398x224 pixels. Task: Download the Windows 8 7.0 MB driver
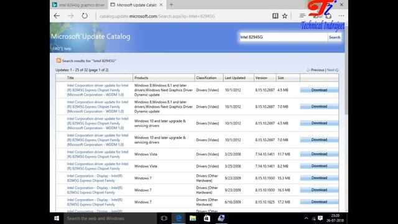(x=319, y=106)
